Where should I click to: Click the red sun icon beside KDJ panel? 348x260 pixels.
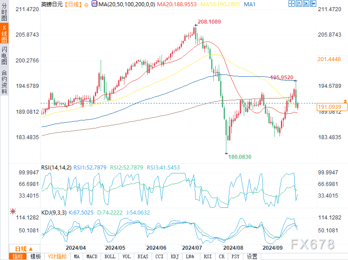point(13,211)
